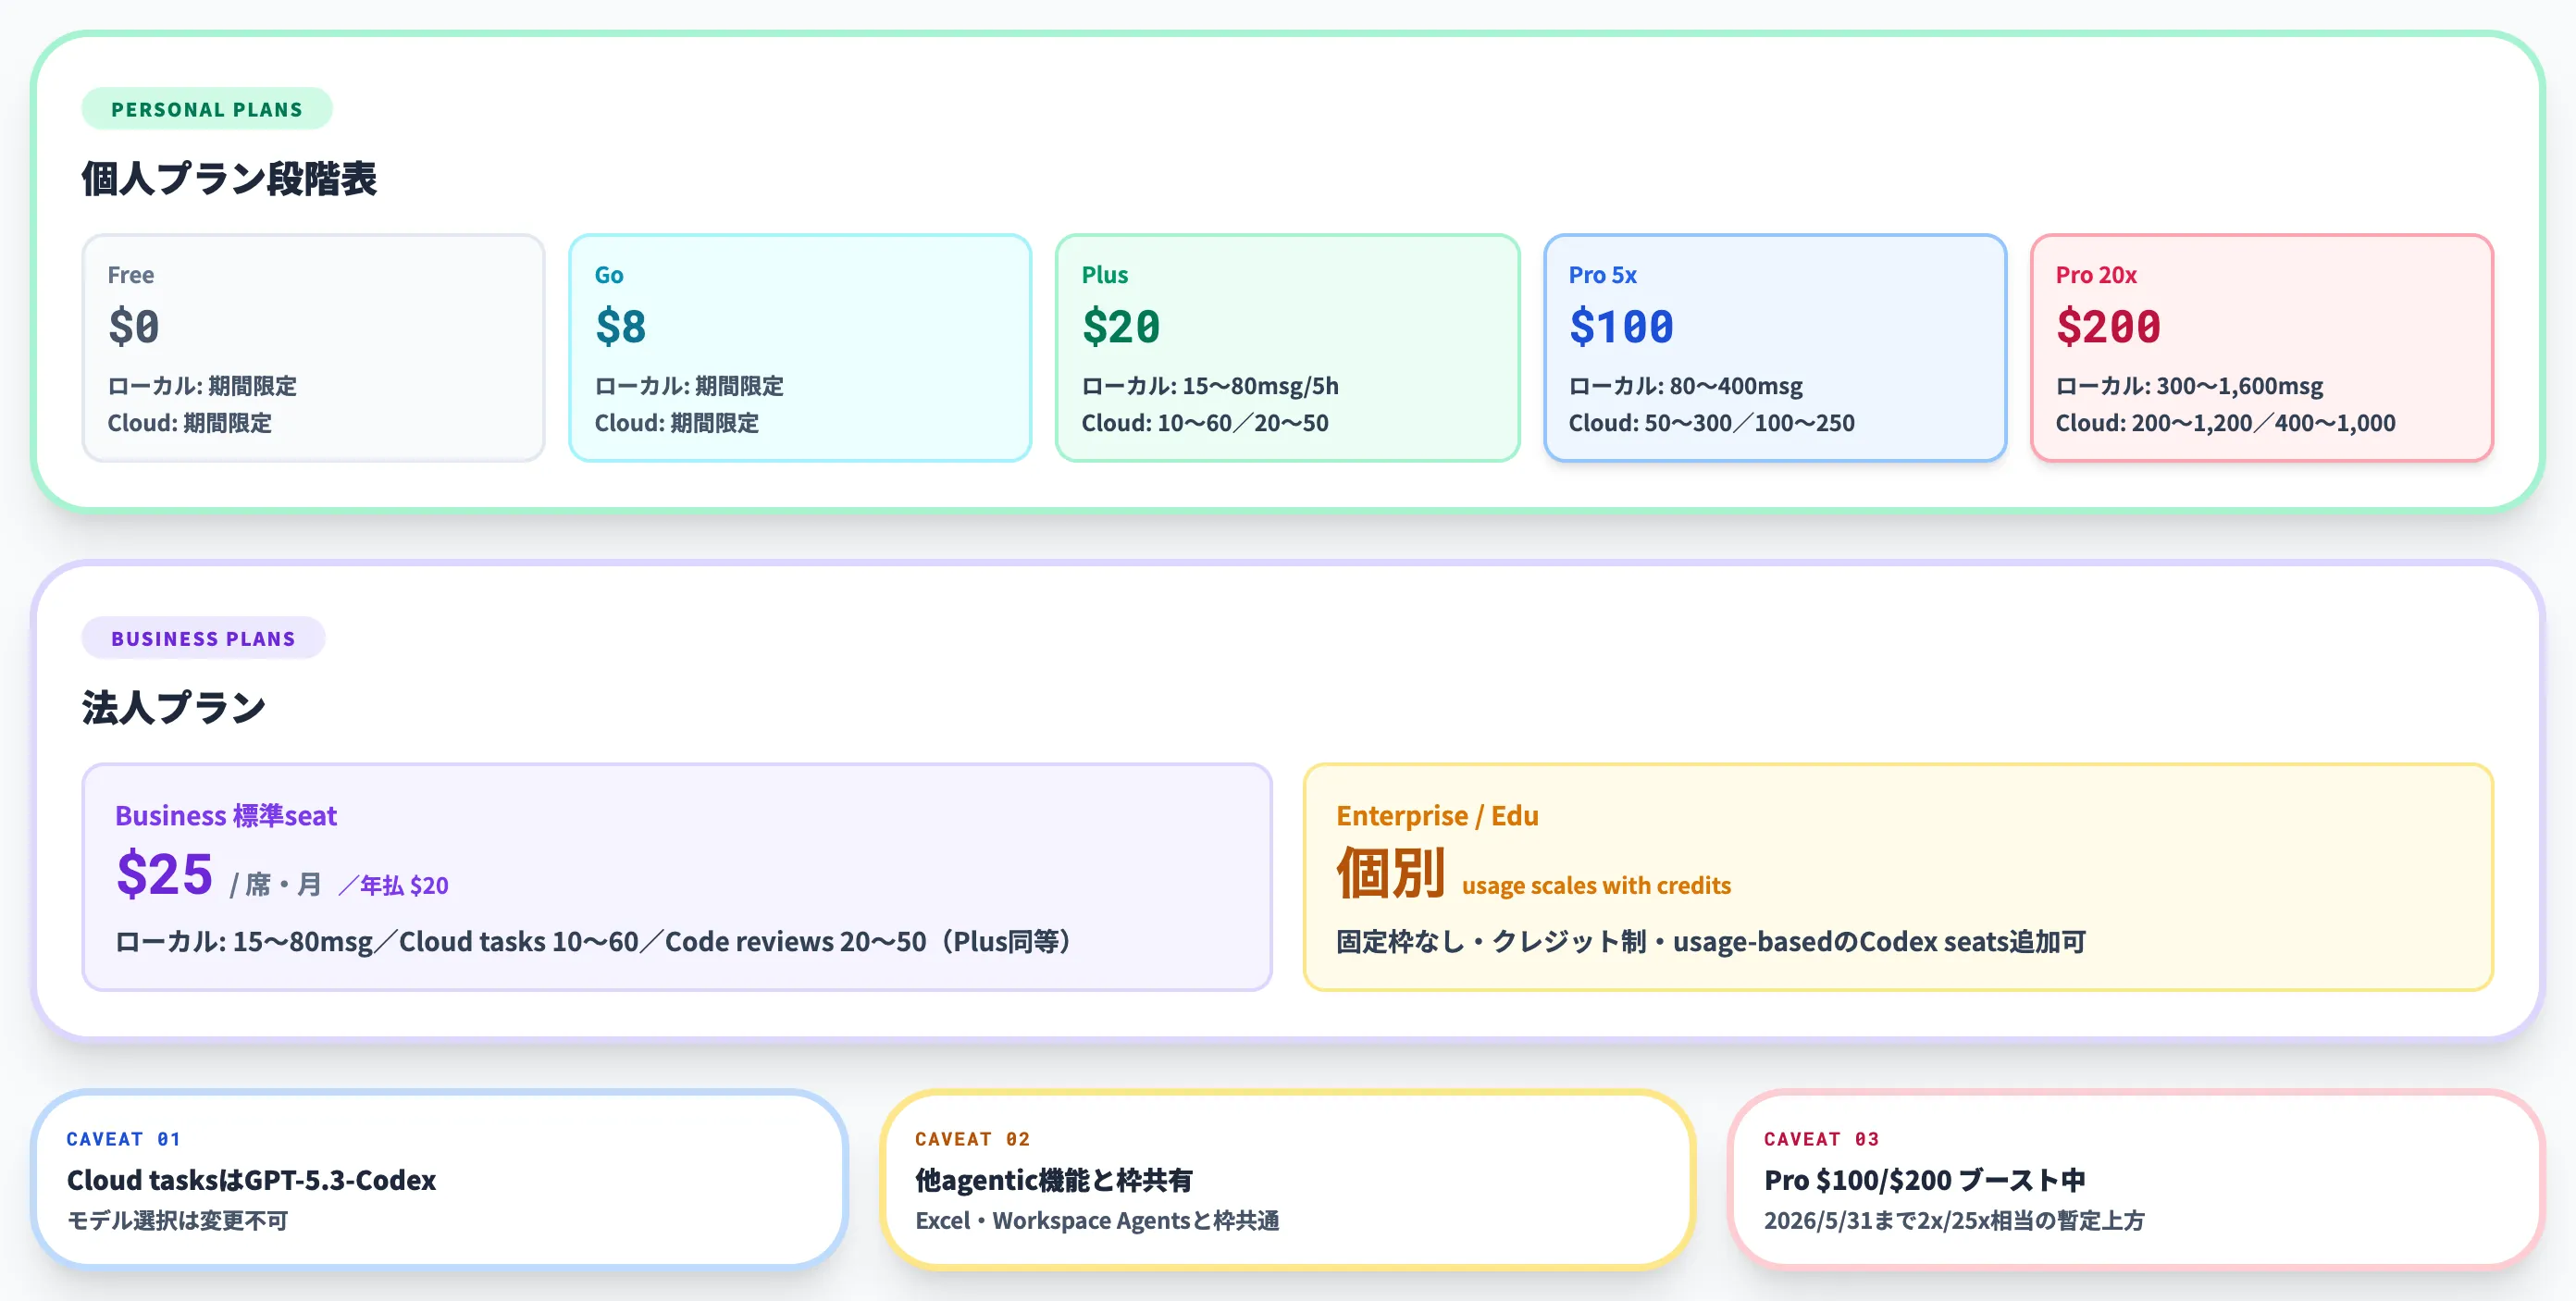Click Go plan's ローカル: 期間限定 line

click(x=689, y=386)
